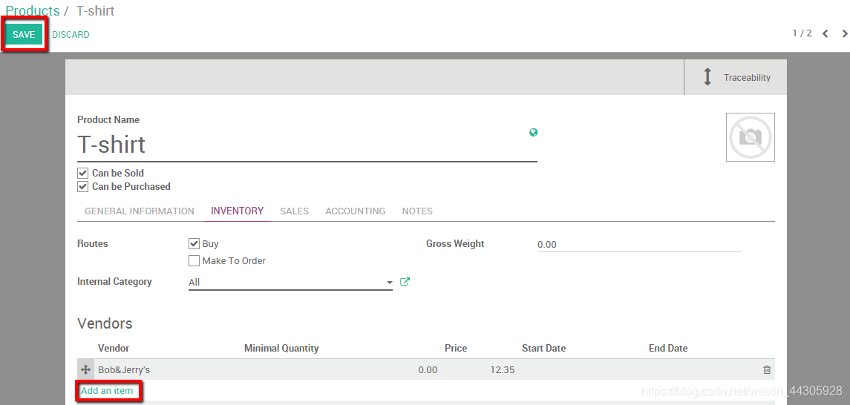This screenshot has width=850, height=405.
Task: Click the product image placeholder
Action: coord(751,137)
